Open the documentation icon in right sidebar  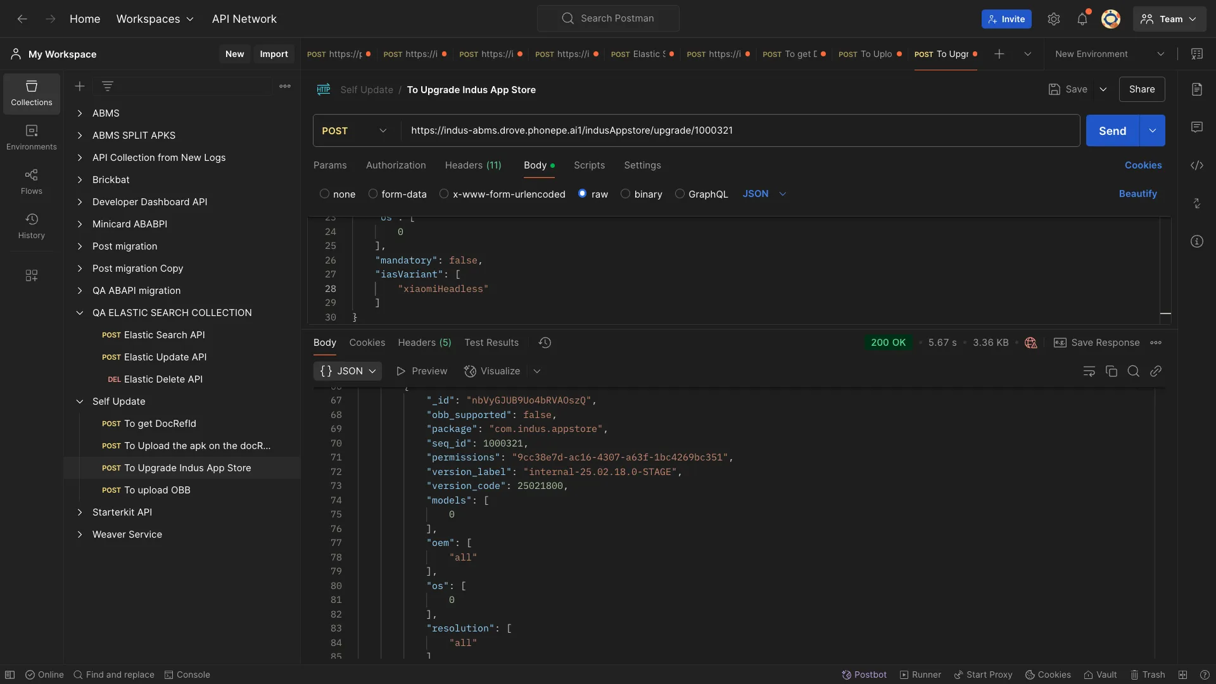click(x=1197, y=89)
